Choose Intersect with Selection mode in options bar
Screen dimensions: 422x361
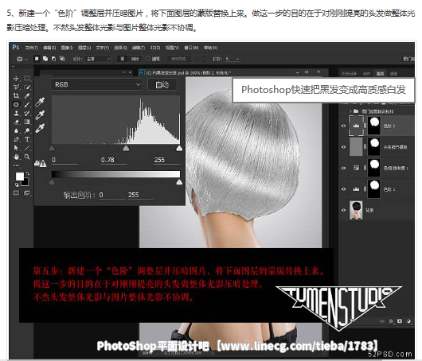tap(62, 59)
